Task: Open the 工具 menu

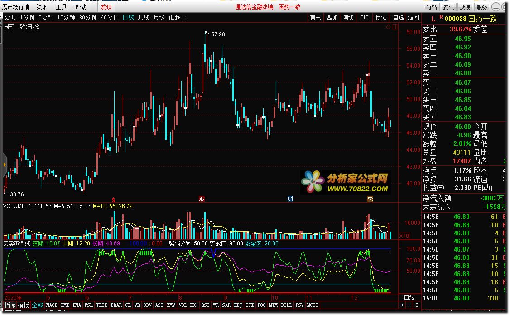Action: pyautogui.click(x=61, y=7)
